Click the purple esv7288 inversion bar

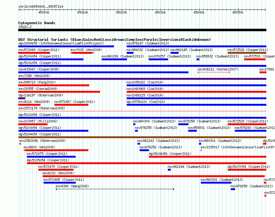[142, 79]
